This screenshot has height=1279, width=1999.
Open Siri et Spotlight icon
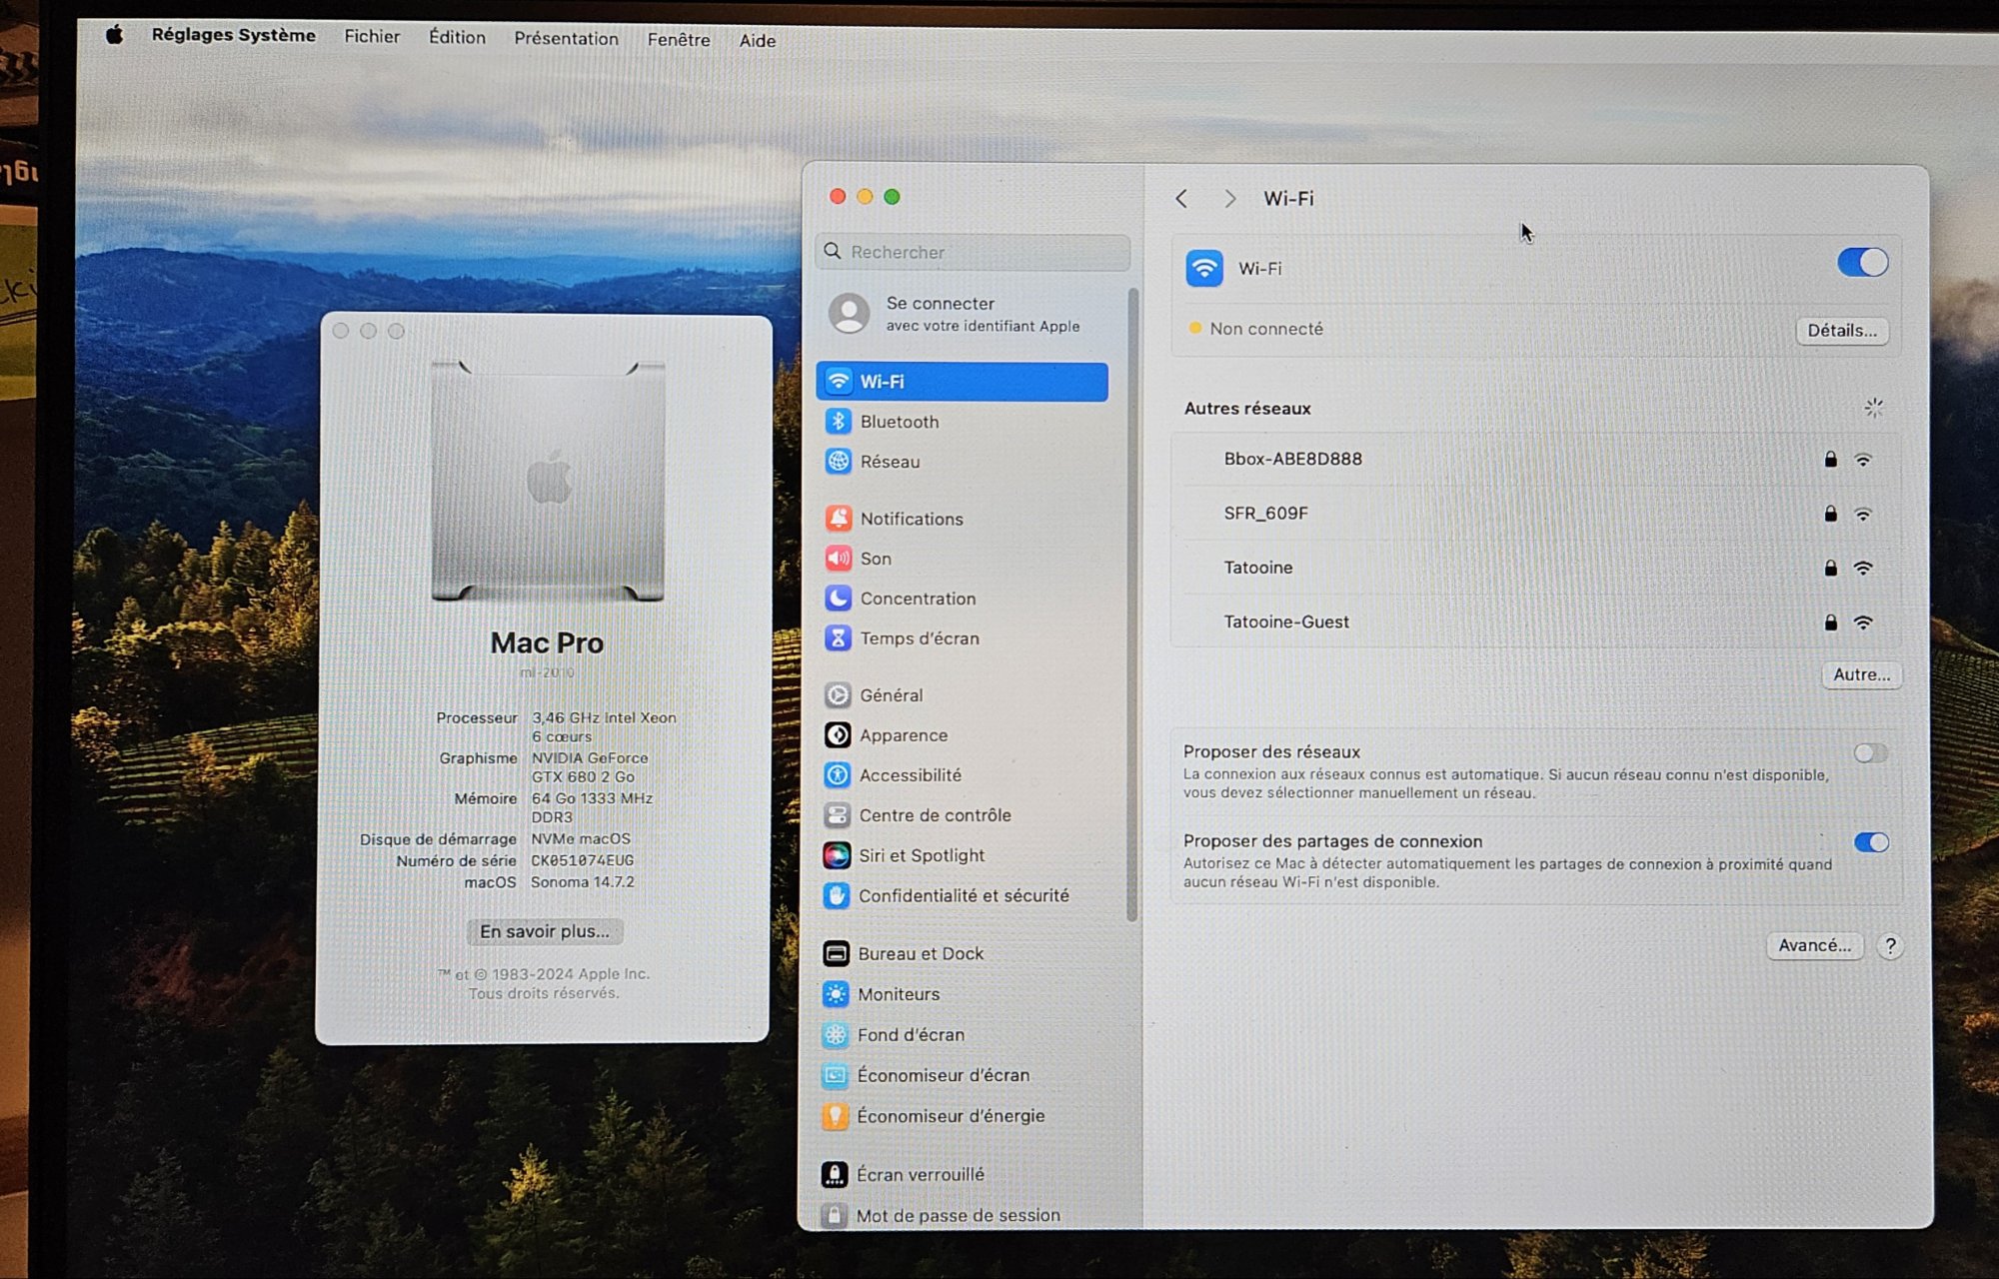click(837, 855)
